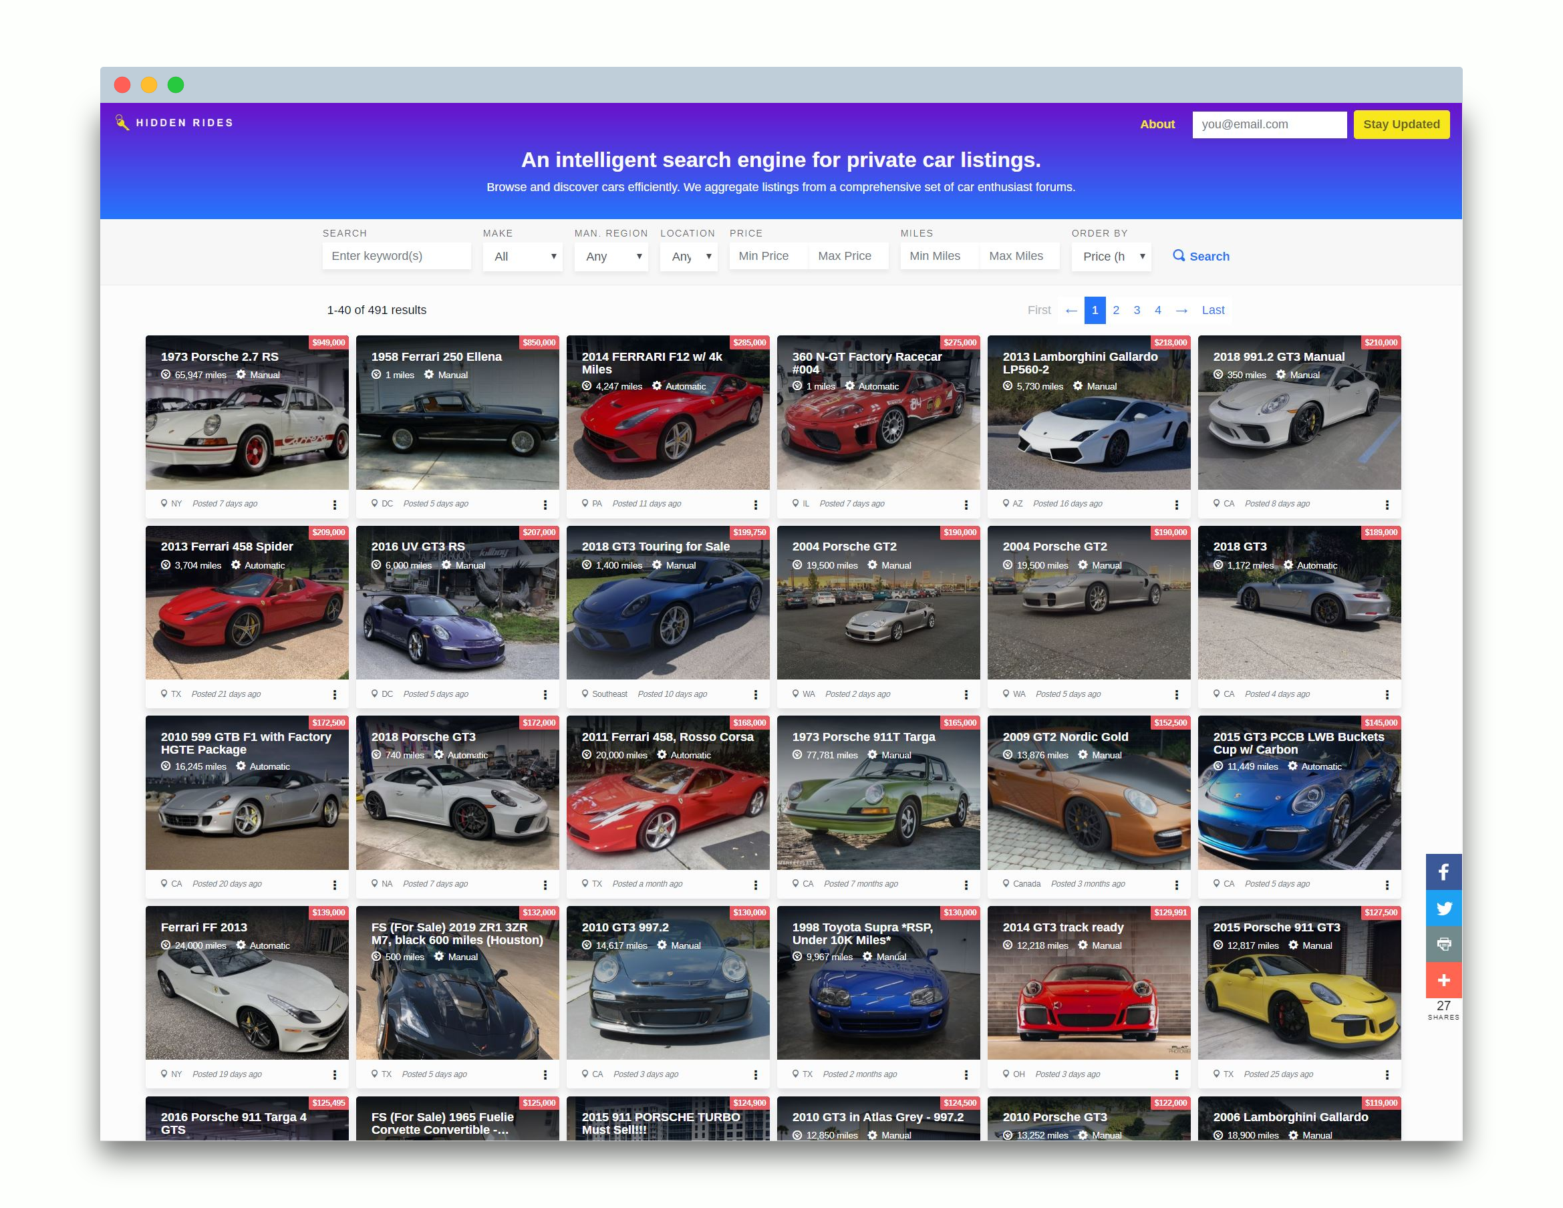Open options menu for 2004 Porsche GT2 posted 2 days ago
Viewport: 1563px width, 1208px height.
click(966, 694)
